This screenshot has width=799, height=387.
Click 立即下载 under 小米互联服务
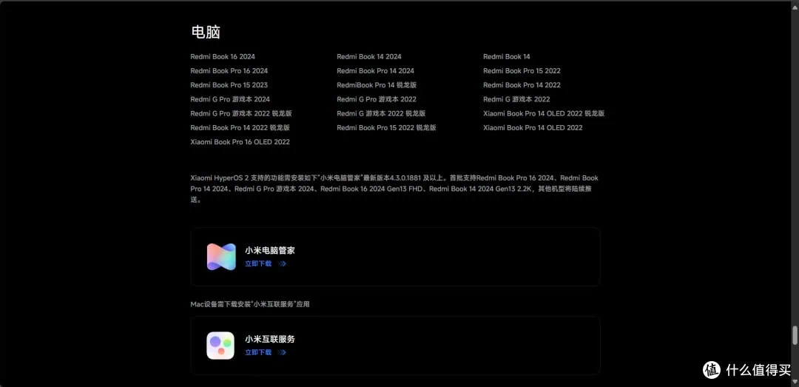click(258, 352)
